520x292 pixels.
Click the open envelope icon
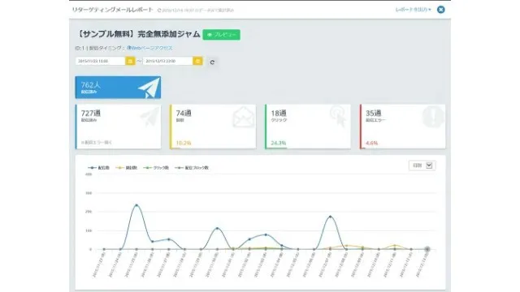[x=243, y=118]
